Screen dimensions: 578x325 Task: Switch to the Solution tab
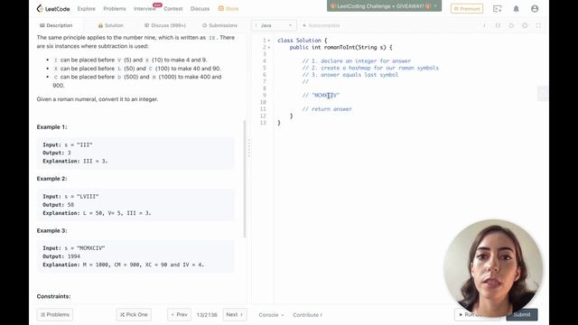tap(110, 25)
